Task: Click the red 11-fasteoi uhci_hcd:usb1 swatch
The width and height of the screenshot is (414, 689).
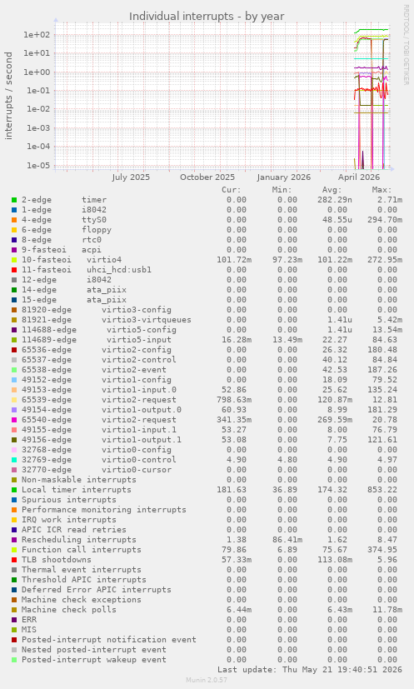Action: point(14,270)
